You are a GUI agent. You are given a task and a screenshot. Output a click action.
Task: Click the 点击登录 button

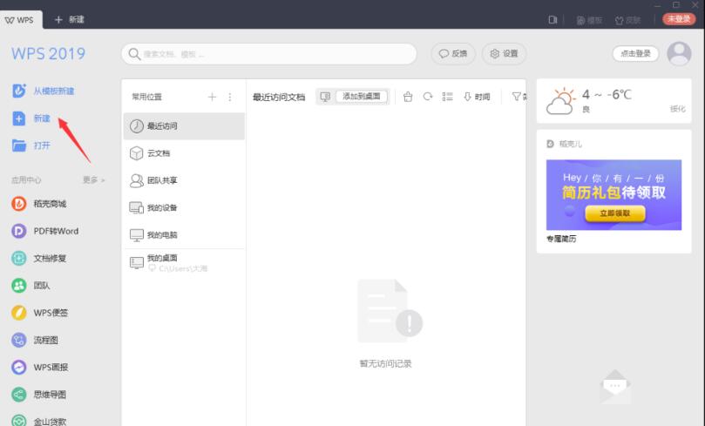pyautogui.click(x=635, y=53)
